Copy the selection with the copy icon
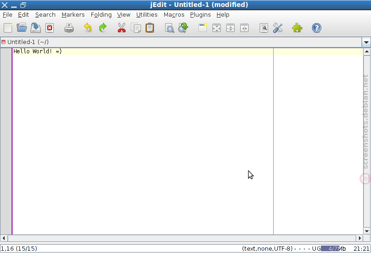 136,28
